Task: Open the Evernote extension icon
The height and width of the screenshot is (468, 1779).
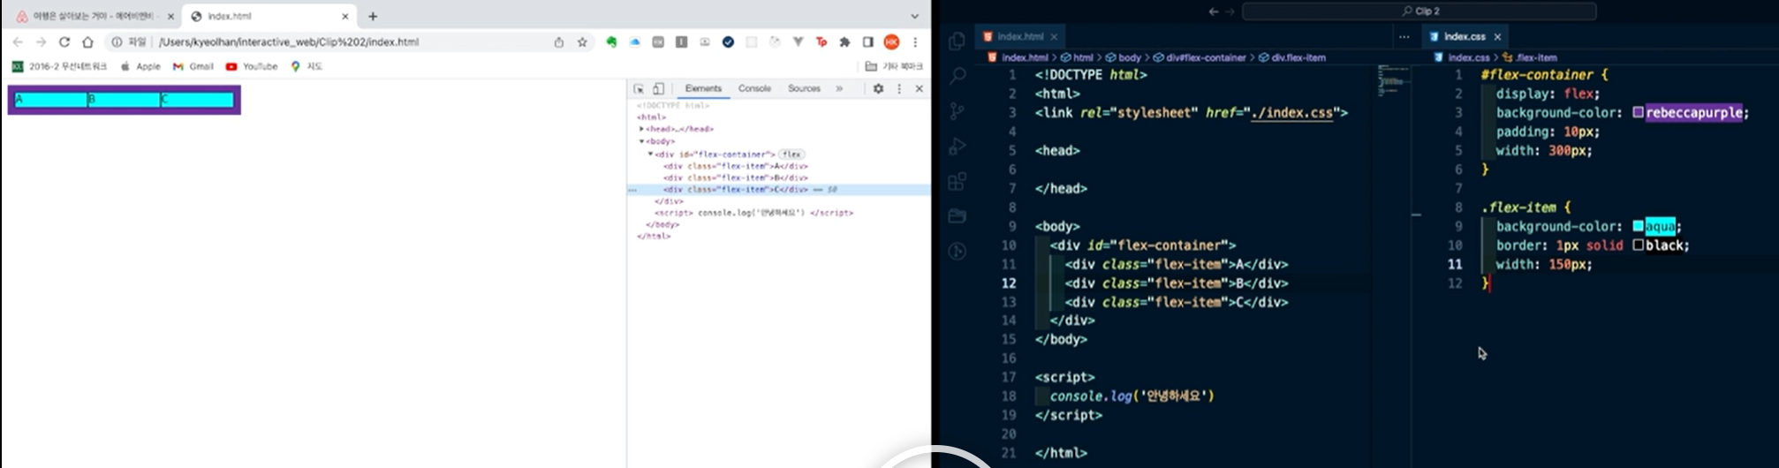Action: click(611, 42)
